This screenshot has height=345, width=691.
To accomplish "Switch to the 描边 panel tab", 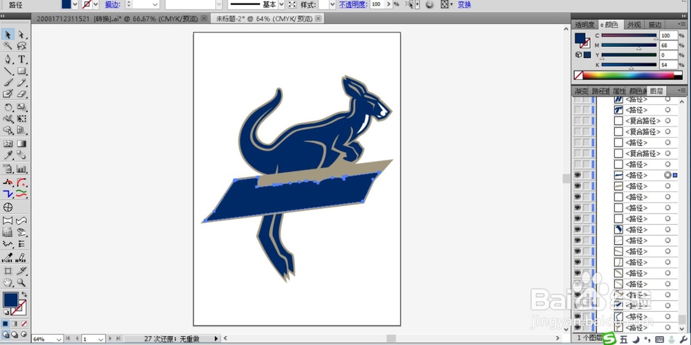I will (x=655, y=25).
